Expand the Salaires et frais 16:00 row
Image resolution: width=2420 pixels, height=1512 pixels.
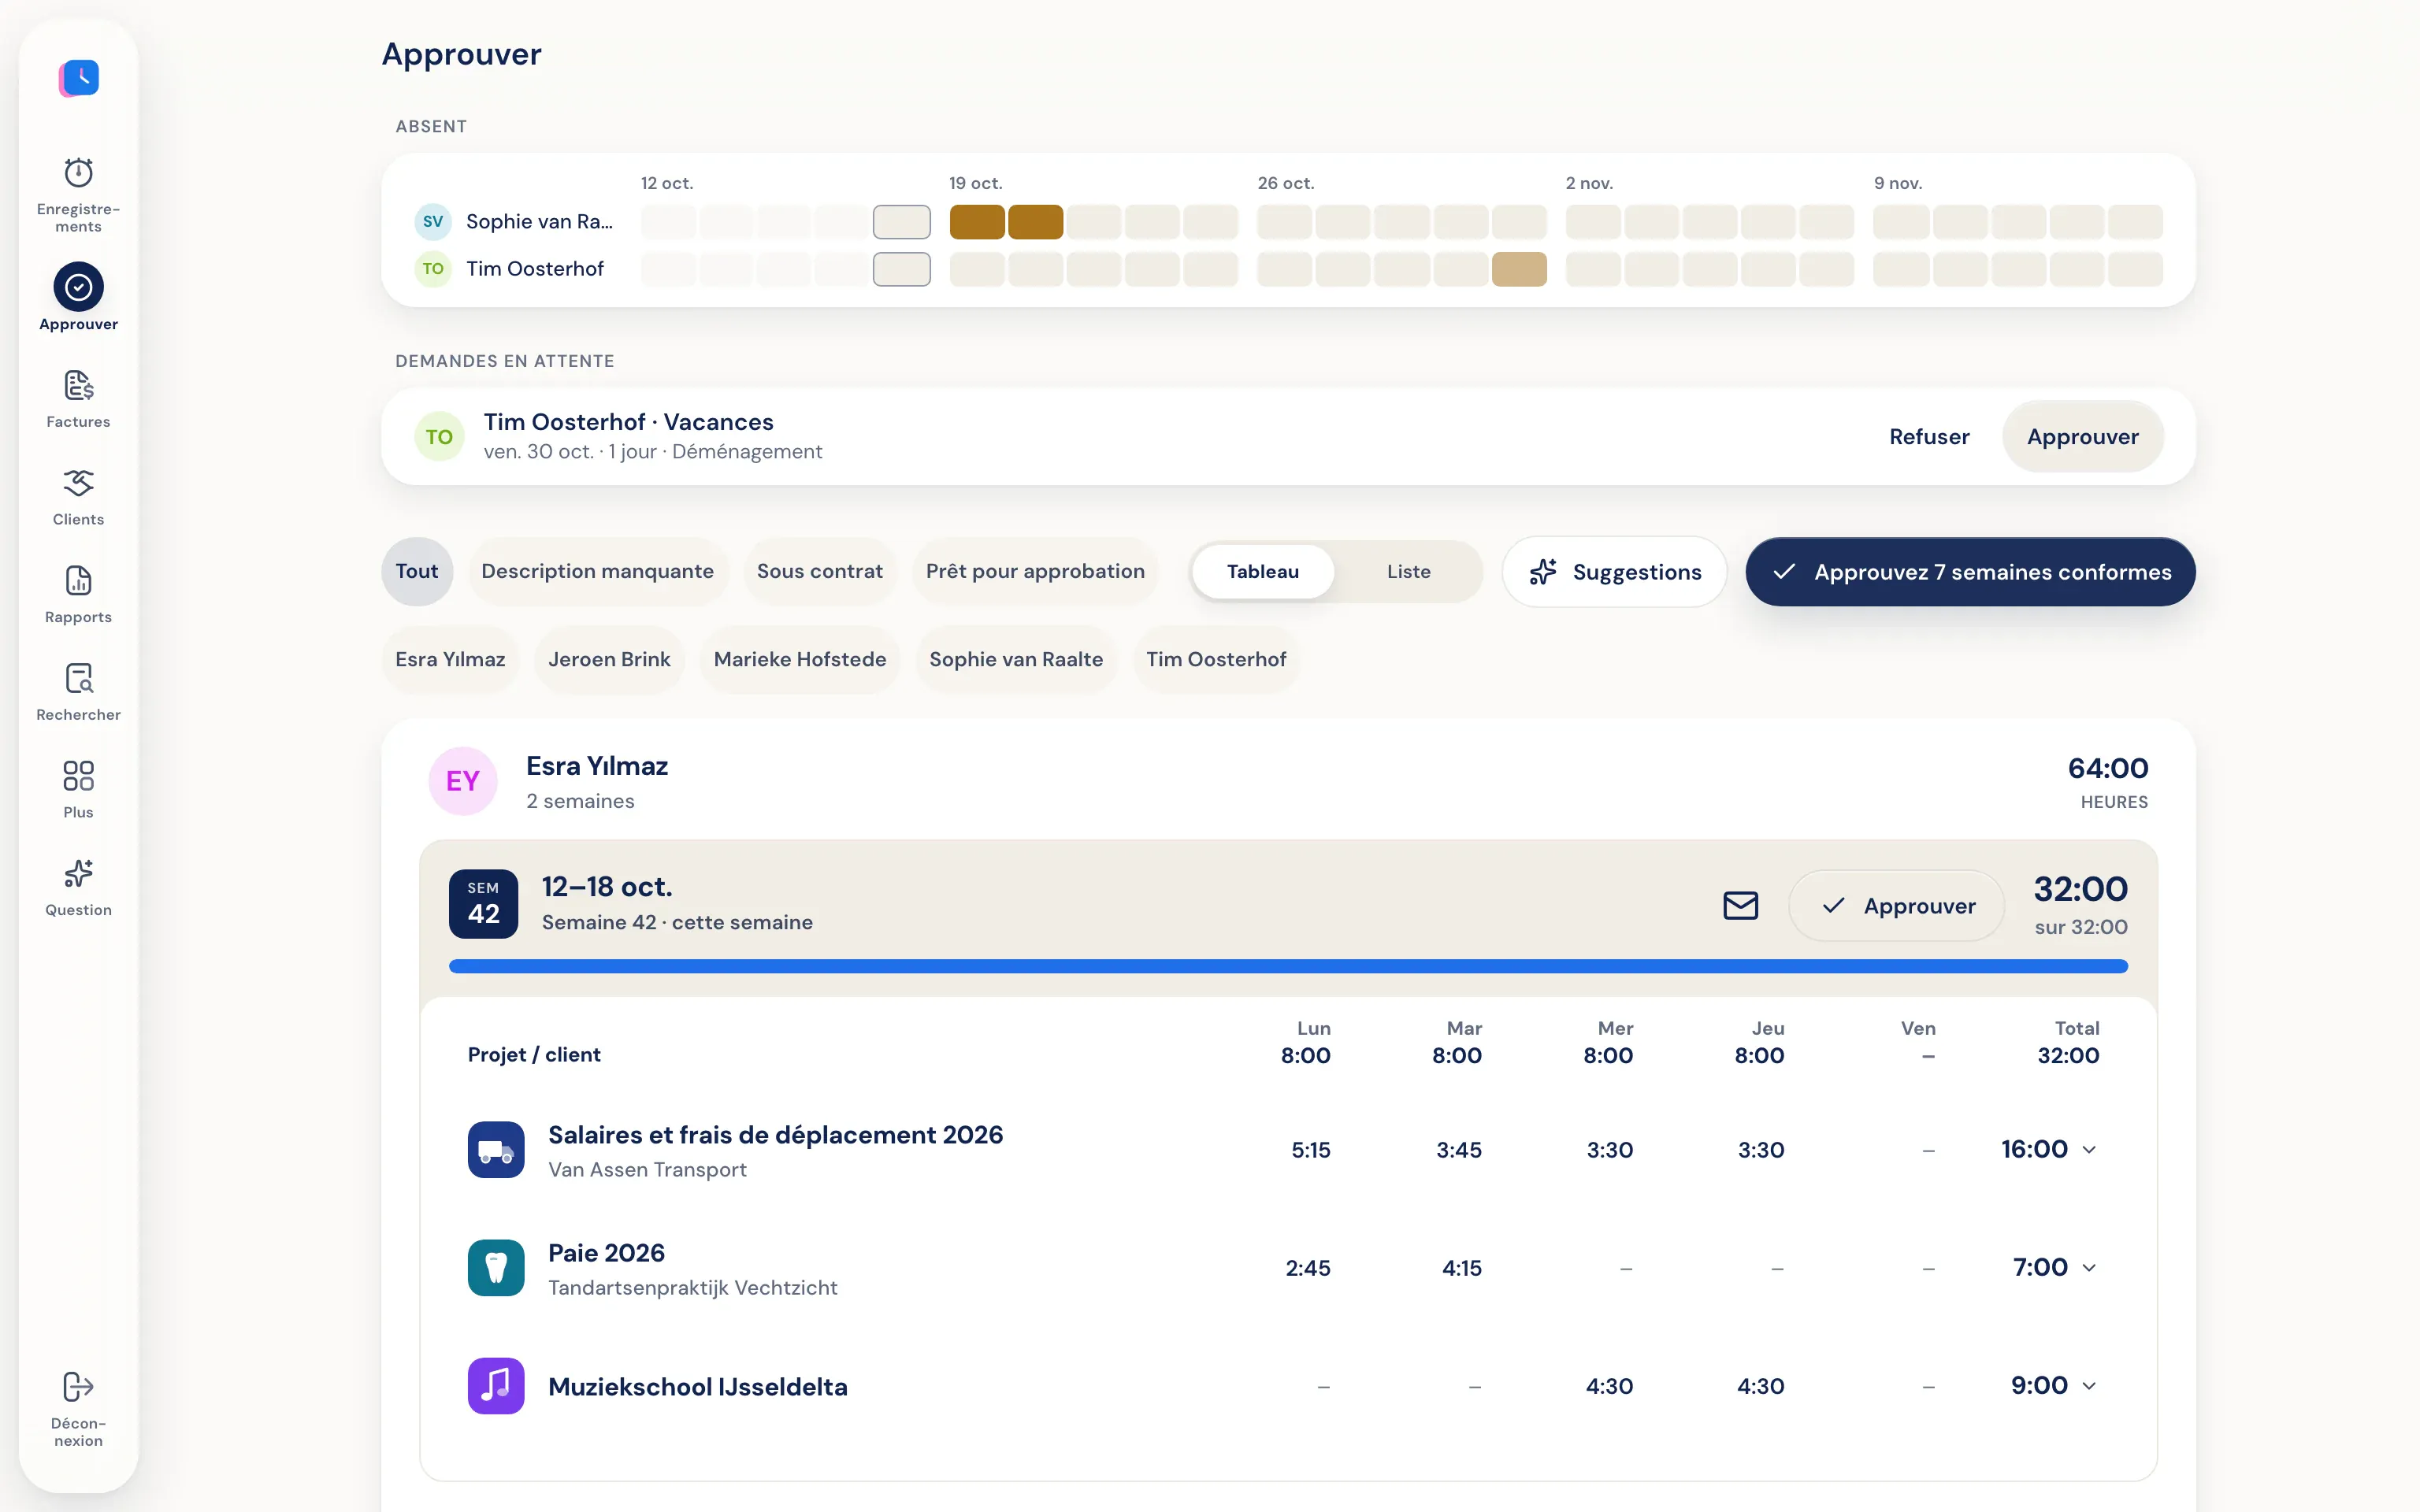pyautogui.click(x=2089, y=1150)
